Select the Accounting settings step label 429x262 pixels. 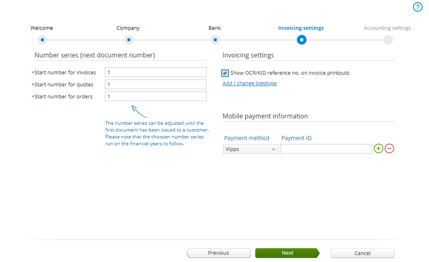(x=387, y=28)
